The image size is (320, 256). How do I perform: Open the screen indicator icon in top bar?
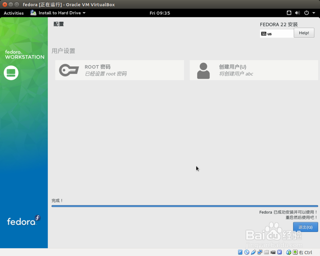tap(289, 13)
